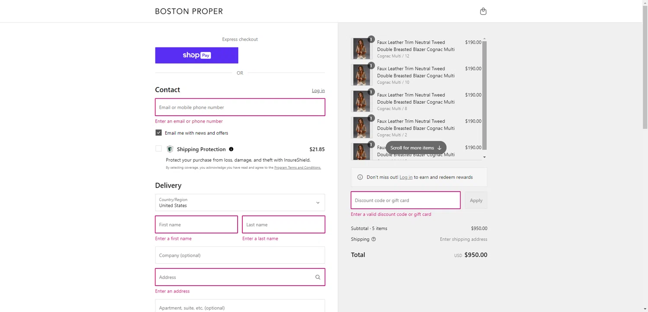Image resolution: width=648 pixels, height=312 pixels.
Task: Click the order summary list scrollbar thumb
Action: point(484,95)
